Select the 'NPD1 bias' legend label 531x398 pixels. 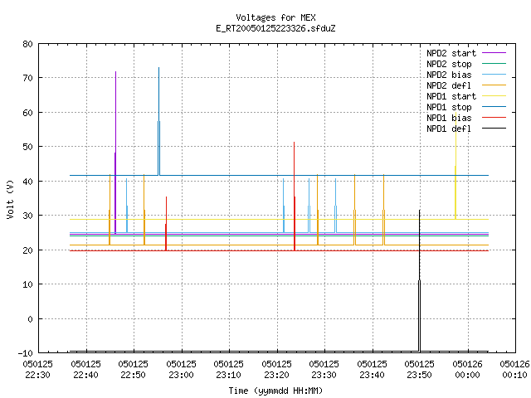click(x=449, y=118)
